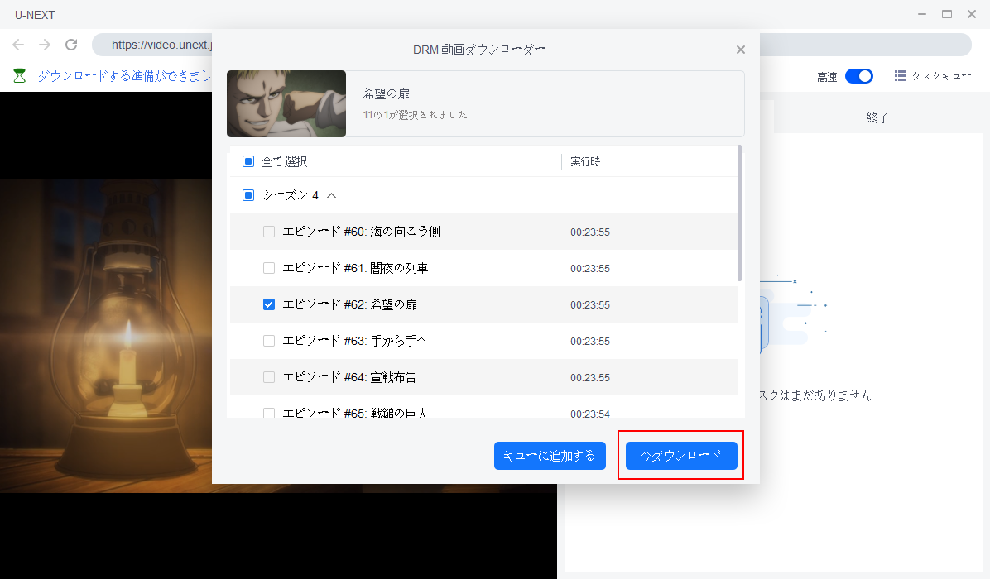
Task: Click the episode list scrollbar
Action: [x=739, y=213]
